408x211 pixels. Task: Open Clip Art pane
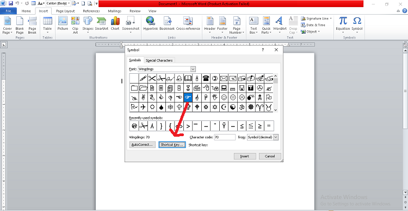(x=75, y=25)
